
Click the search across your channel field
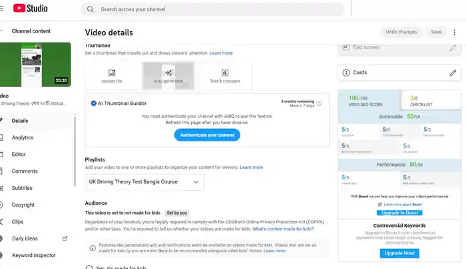point(213,9)
